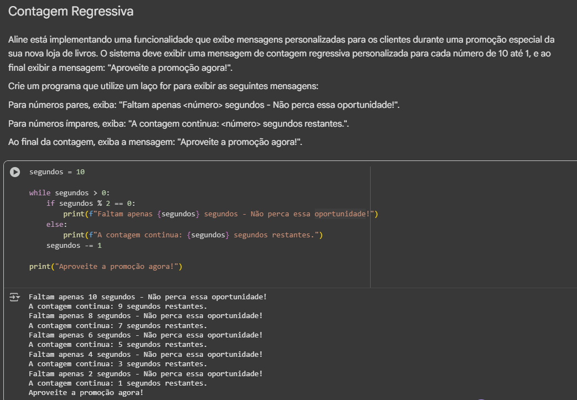Click the last output line 'Aproveite a promoção agora!'
Viewport: 577px width, 400px height.
(x=86, y=392)
